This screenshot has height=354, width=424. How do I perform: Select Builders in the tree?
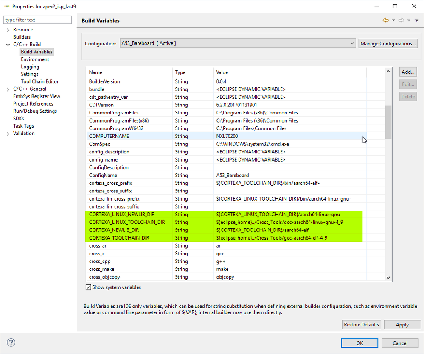(x=22, y=37)
